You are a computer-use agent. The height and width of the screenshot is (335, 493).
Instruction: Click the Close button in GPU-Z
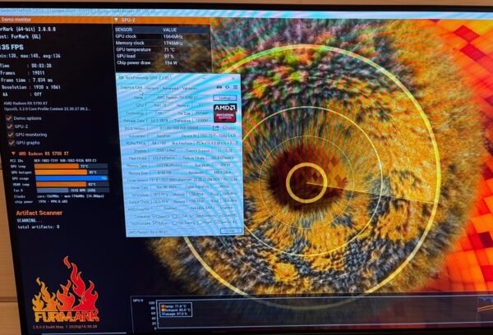[x=230, y=232]
